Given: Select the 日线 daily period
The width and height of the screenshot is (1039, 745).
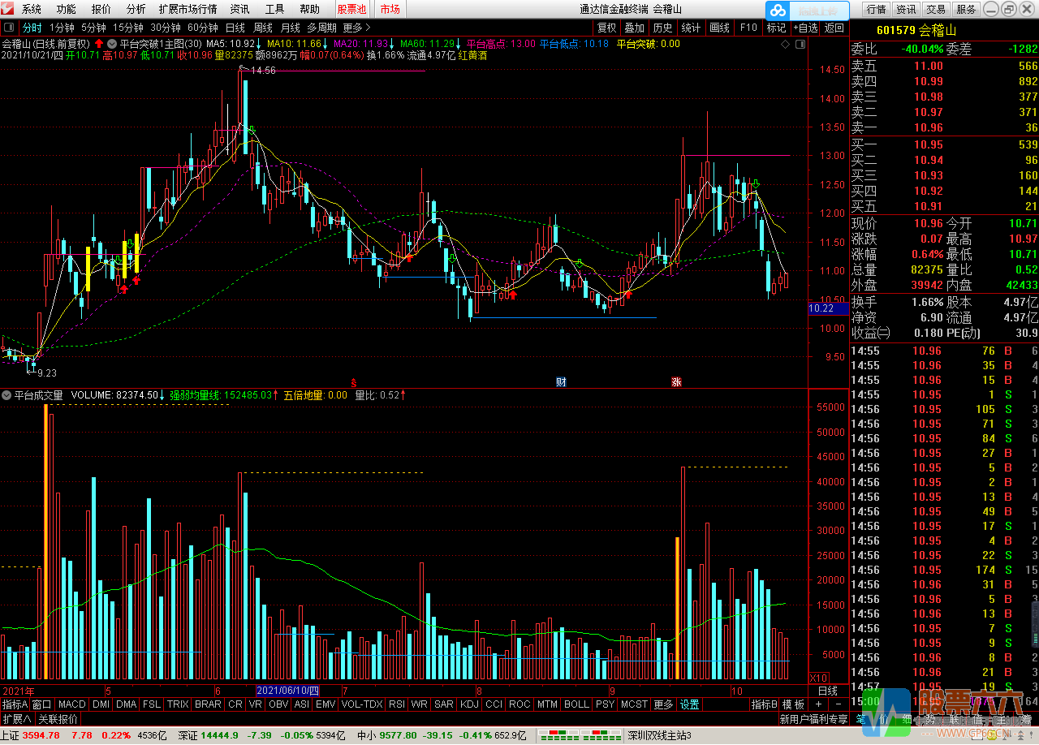Looking at the screenshot, I should 235,28.
